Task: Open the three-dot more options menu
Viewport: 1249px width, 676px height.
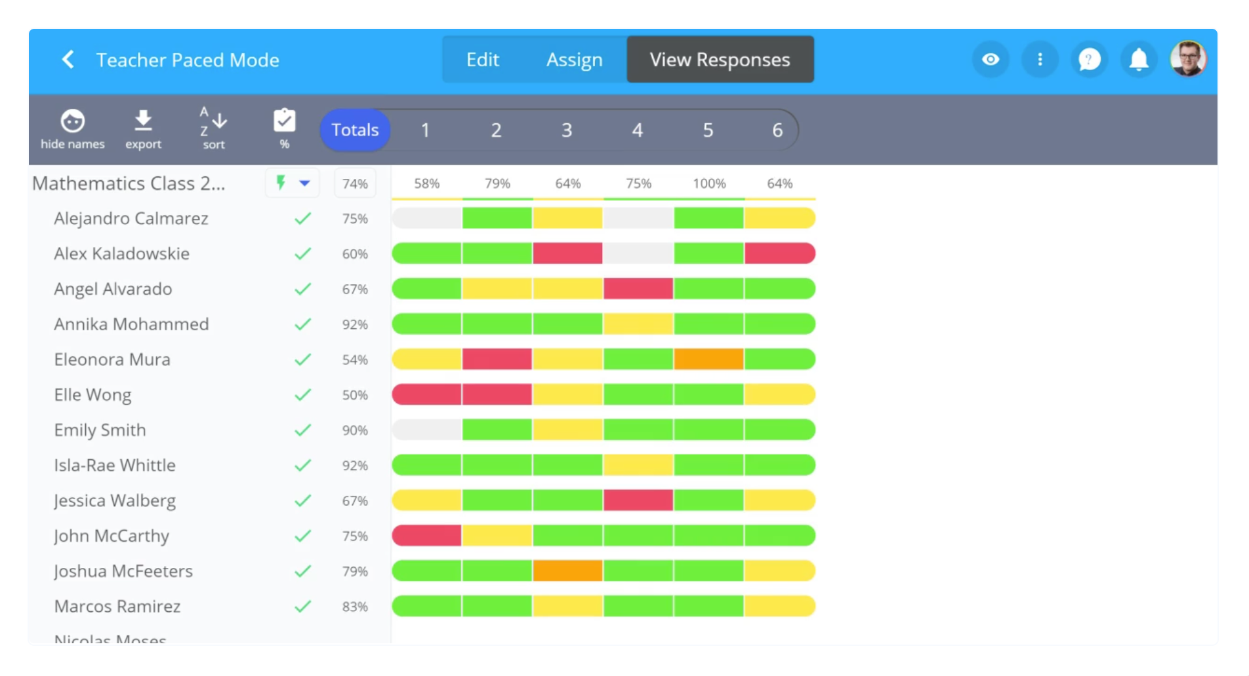Action: (1040, 60)
